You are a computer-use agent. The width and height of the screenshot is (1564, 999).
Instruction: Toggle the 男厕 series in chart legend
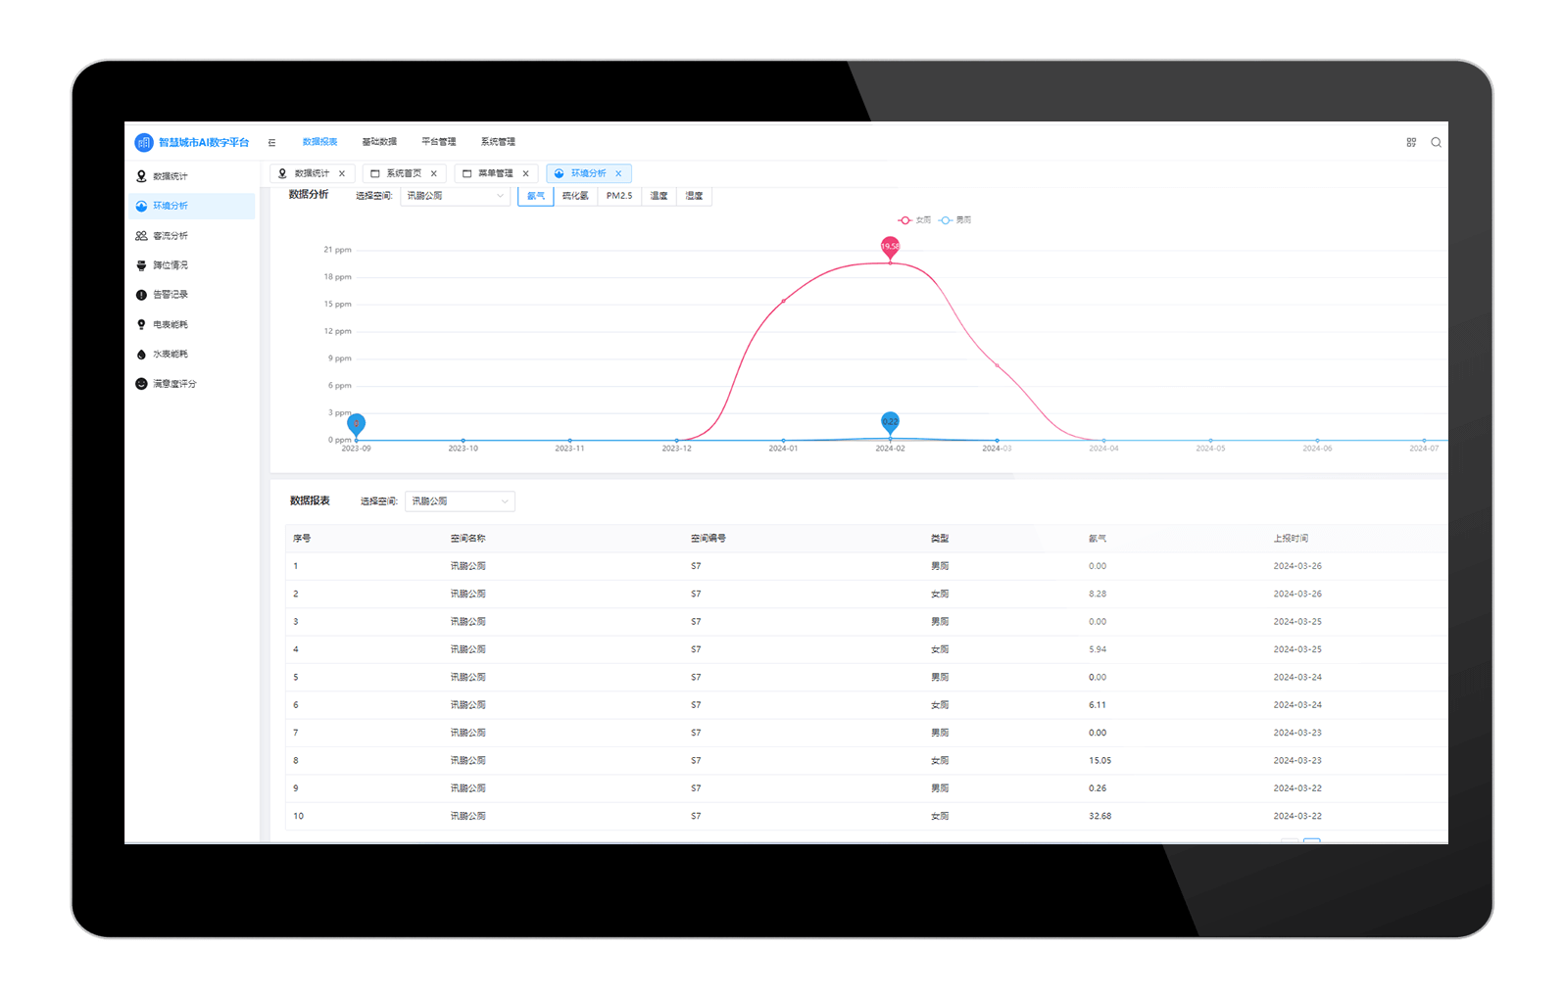point(955,220)
